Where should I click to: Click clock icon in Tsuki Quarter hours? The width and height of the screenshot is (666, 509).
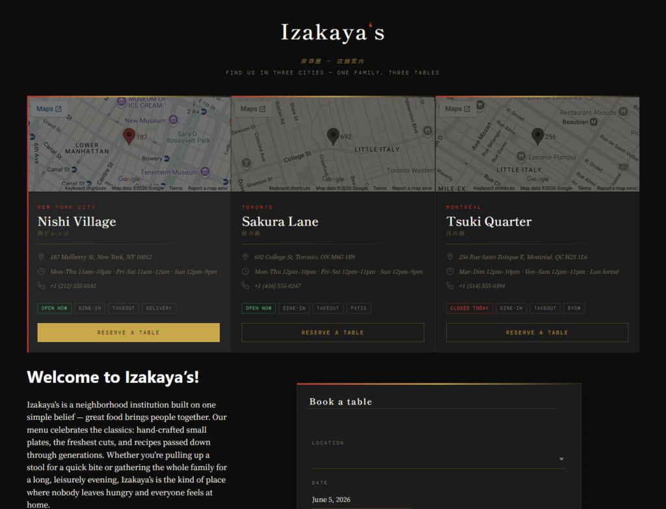450,271
